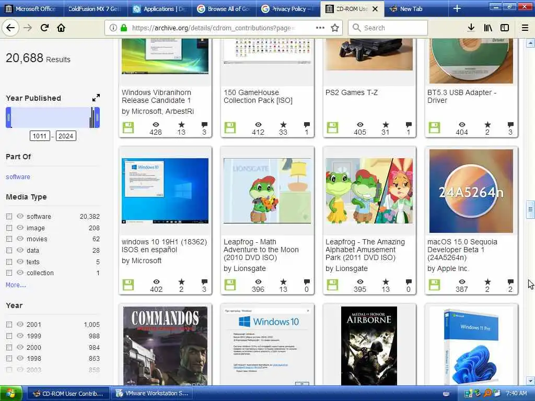Image resolution: width=535 pixels, height=401 pixels.
Task: Check the year 2001 checkbox
Action: tap(9, 325)
